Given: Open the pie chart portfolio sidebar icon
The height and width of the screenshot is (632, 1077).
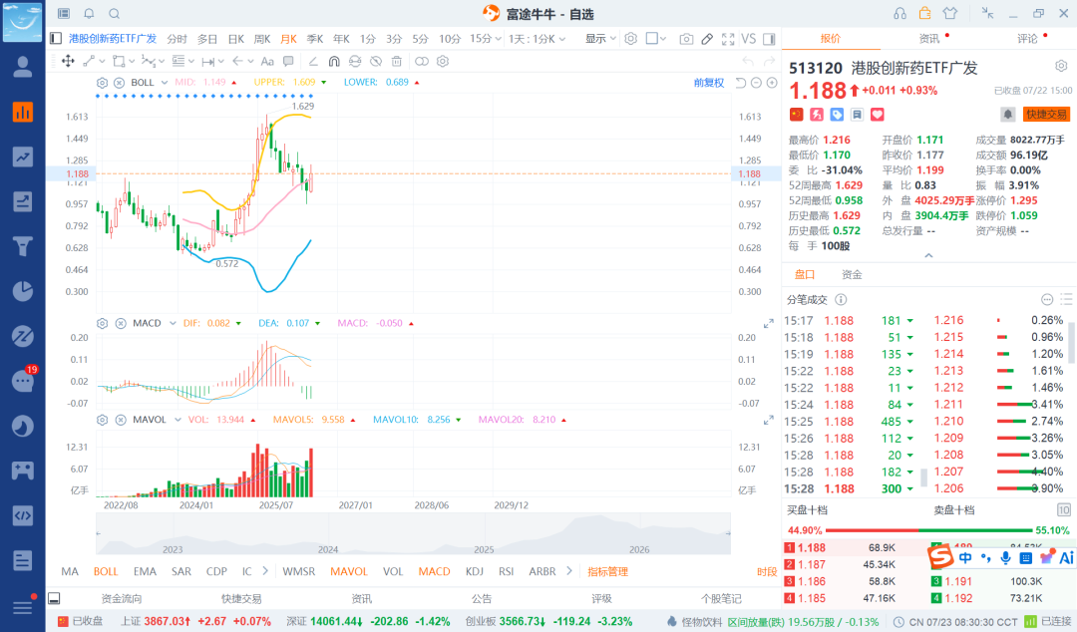Looking at the screenshot, I should tap(23, 291).
